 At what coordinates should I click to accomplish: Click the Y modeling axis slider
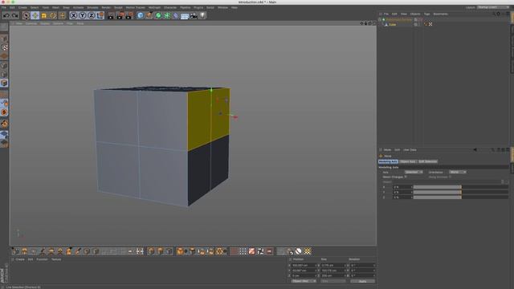[460, 193]
